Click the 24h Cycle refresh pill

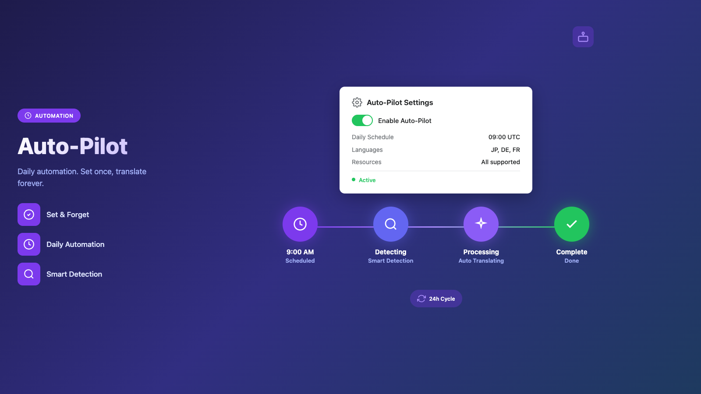coord(436,299)
